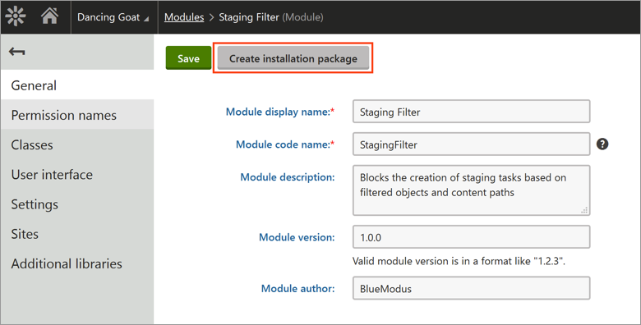The height and width of the screenshot is (325, 641).
Task: Click the Module code name label
Action: pos(285,144)
